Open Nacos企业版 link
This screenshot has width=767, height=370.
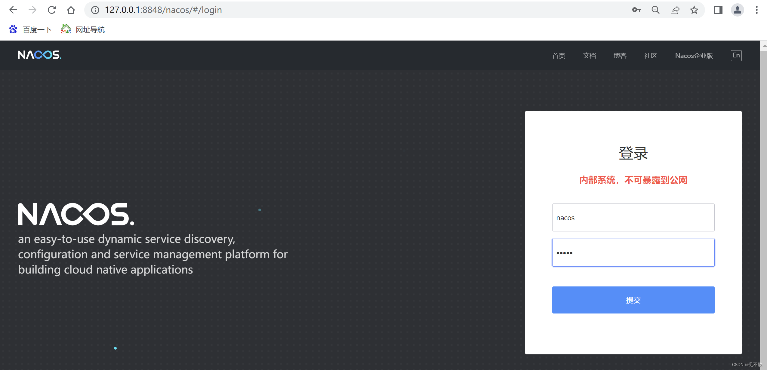694,56
